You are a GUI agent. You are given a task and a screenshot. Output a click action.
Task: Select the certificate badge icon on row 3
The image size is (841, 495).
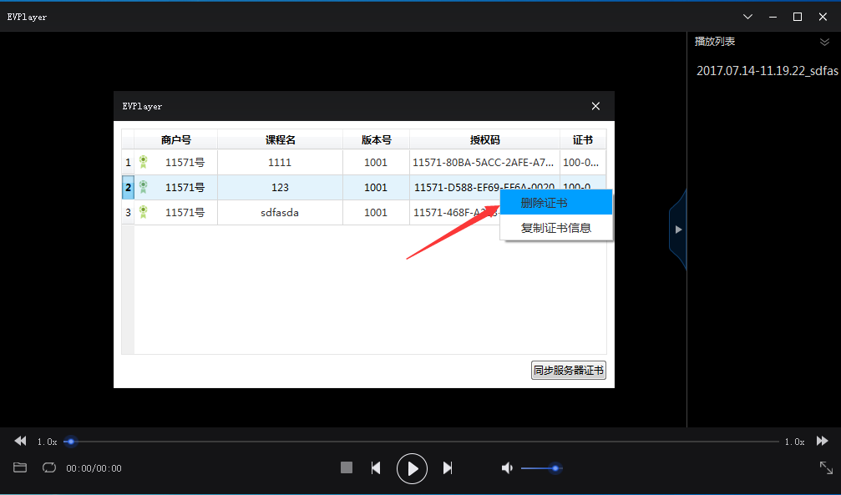click(143, 212)
